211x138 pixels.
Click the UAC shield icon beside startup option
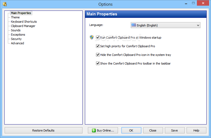click(x=92, y=37)
